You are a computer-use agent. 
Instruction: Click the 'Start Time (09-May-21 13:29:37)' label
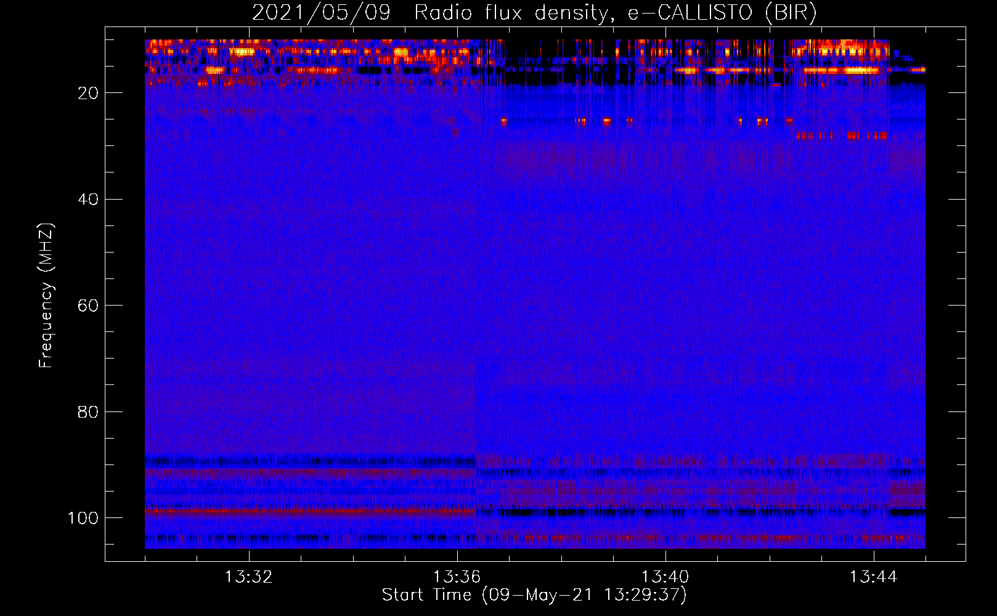tap(534, 595)
